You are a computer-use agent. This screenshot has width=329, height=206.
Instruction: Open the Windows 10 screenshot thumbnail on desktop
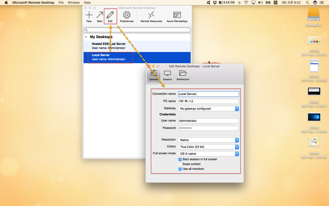314,118
